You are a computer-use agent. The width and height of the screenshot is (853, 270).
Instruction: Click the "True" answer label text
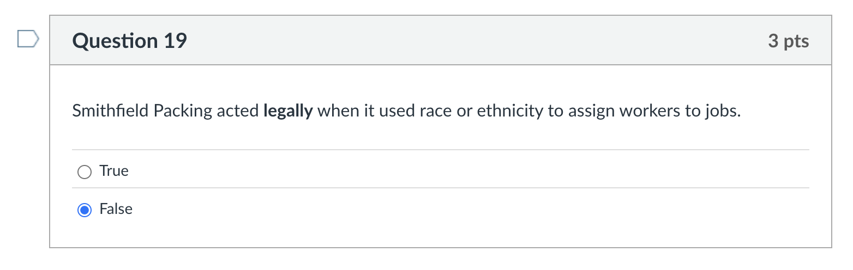click(x=114, y=171)
